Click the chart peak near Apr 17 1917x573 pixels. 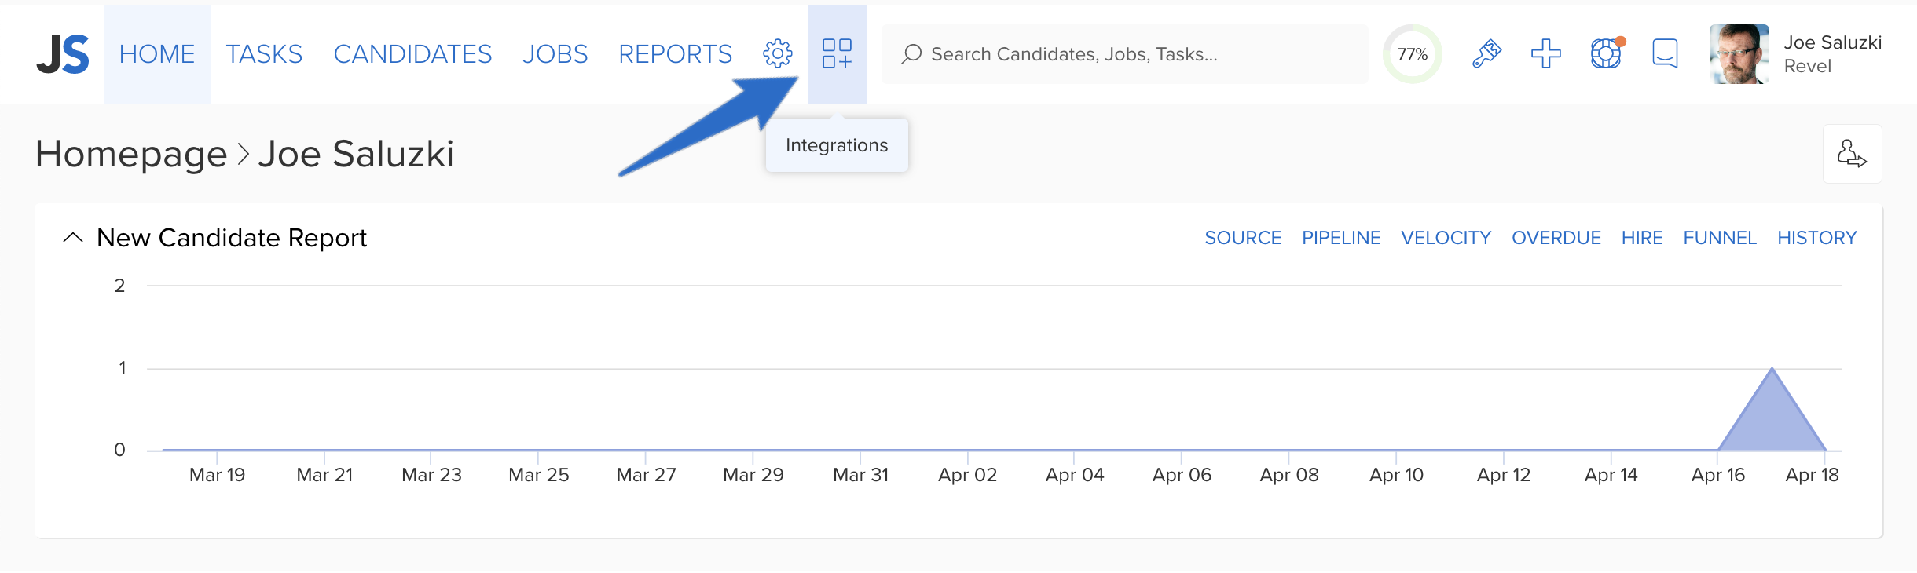click(1772, 369)
